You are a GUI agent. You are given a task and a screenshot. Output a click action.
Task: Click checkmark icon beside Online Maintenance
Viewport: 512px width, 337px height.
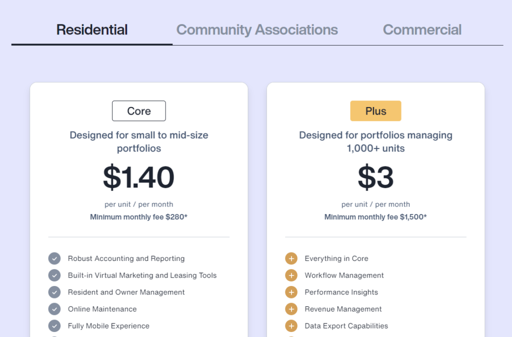(54, 309)
